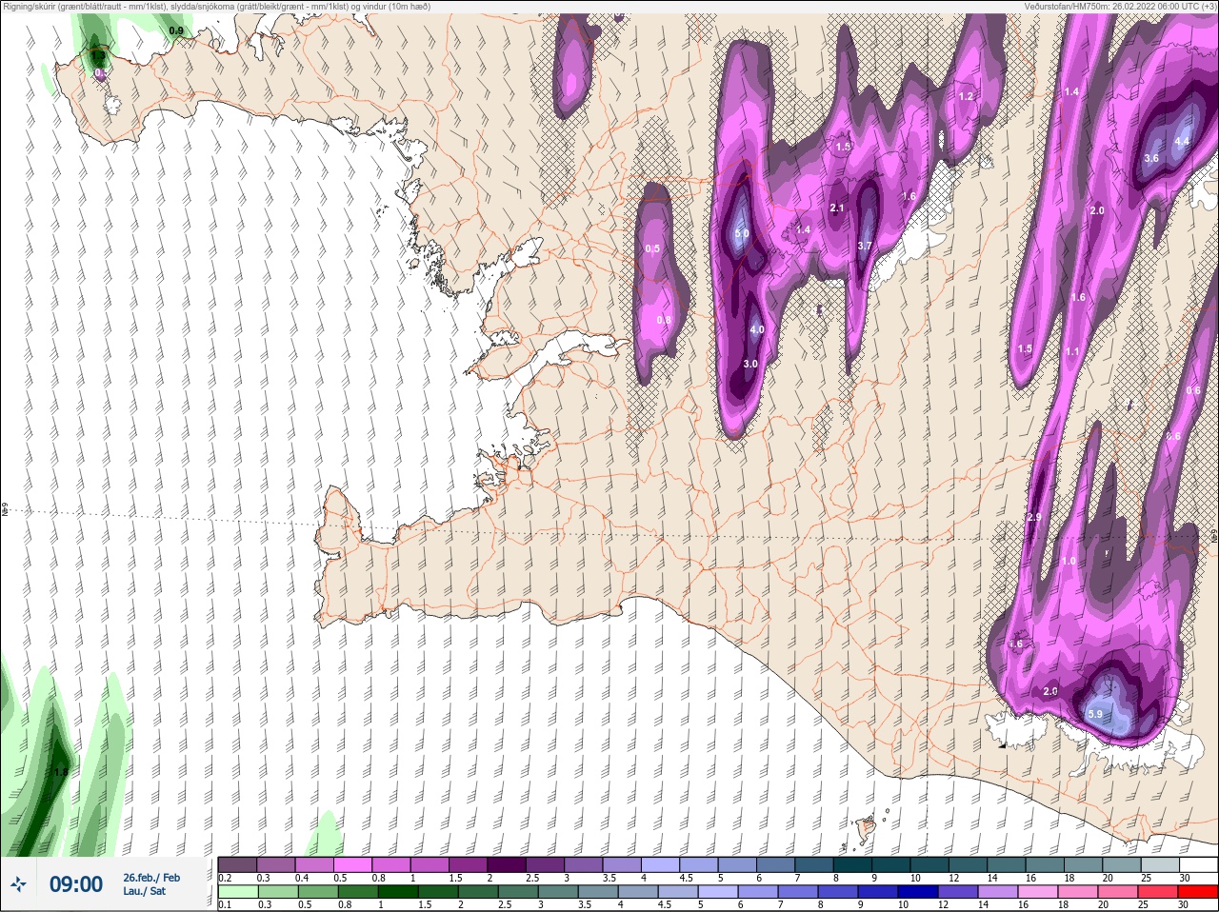Click the 5.0 snowfall value on map
Viewport: 1219px width, 912px height.
coord(743,233)
